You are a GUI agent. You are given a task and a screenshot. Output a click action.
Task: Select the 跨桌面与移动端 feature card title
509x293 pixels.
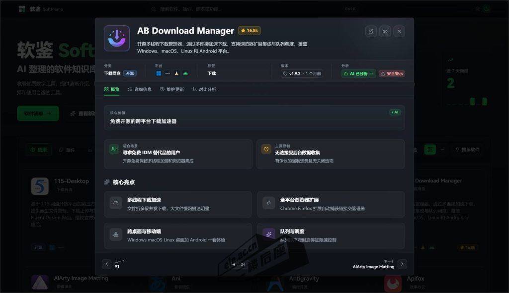pyautogui.click(x=144, y=232)
